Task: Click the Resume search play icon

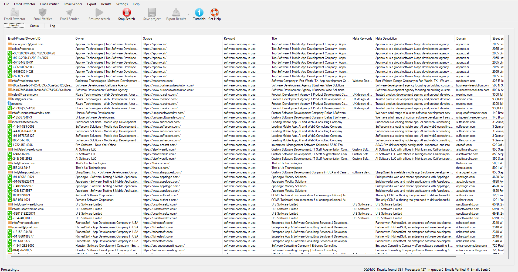Action: (99, 12)
